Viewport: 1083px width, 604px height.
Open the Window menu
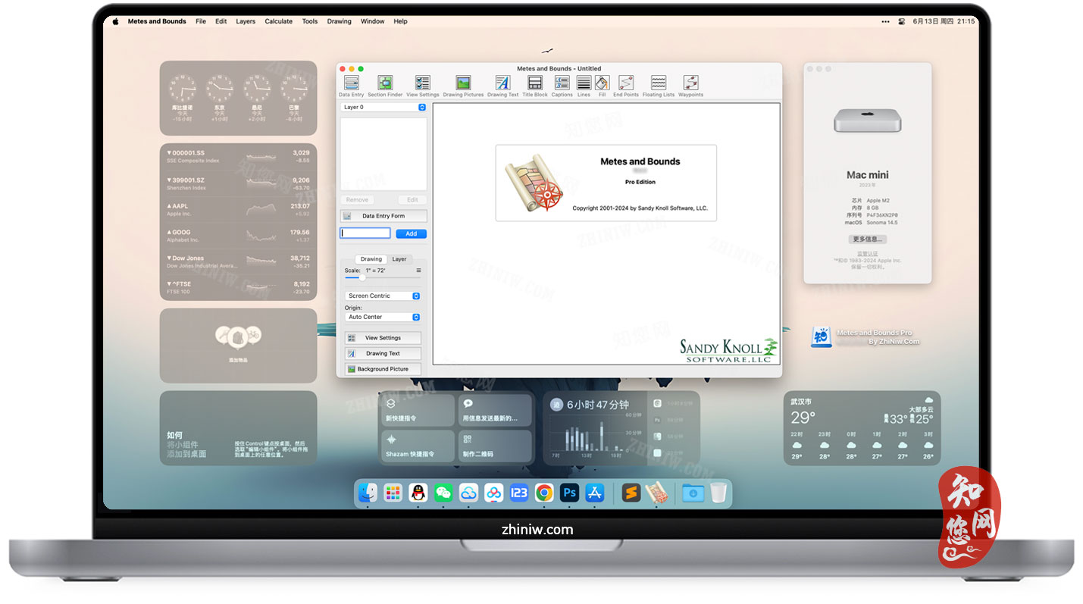coord(372,21)
